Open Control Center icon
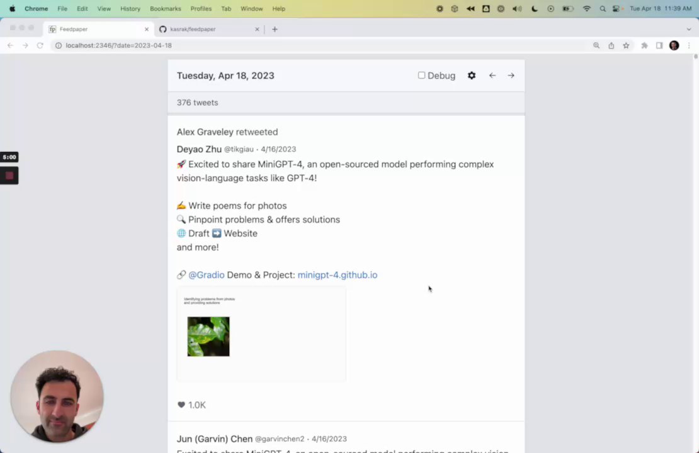The width and height of the screenshot is (699, 453). pyautogui.click(x=617, y=8)
